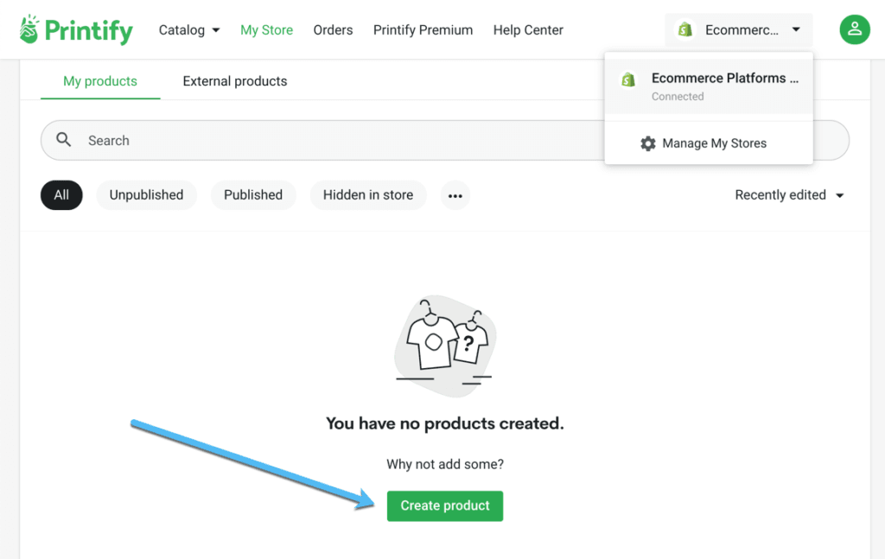Open the Help Center link
Image resolution: width=885 pixels, height=559 pixels.
[528, 30]
